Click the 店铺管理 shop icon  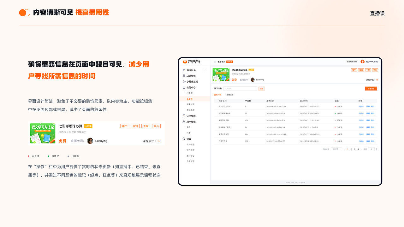(184, 76)
